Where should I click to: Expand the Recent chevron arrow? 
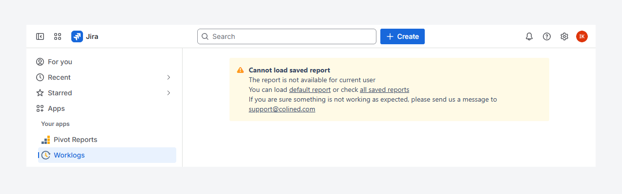[168, 77]
